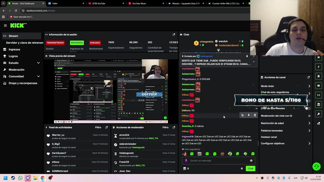The image size is (324, 182).
Task: Click into Enviar un mensaje field
Action: point(218,161)
